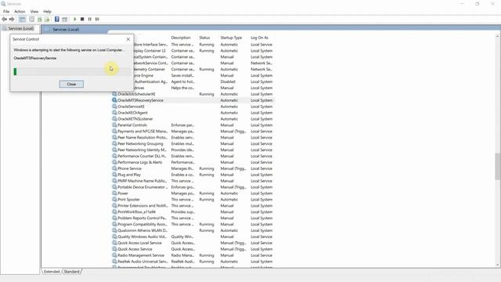The height and width of the screenshot is (282, 501).
Task: Select the OracleXETNSListener service name
Action: click(x=135, y=118)
